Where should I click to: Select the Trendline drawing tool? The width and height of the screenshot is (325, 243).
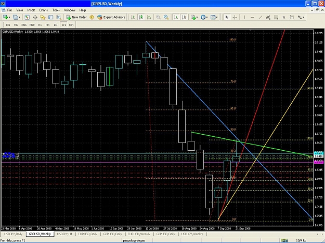[x=261, y=17]
